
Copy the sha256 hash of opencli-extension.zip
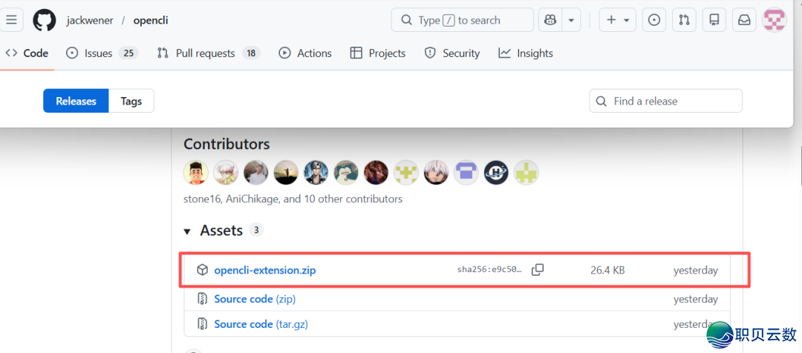click(538, 270)
